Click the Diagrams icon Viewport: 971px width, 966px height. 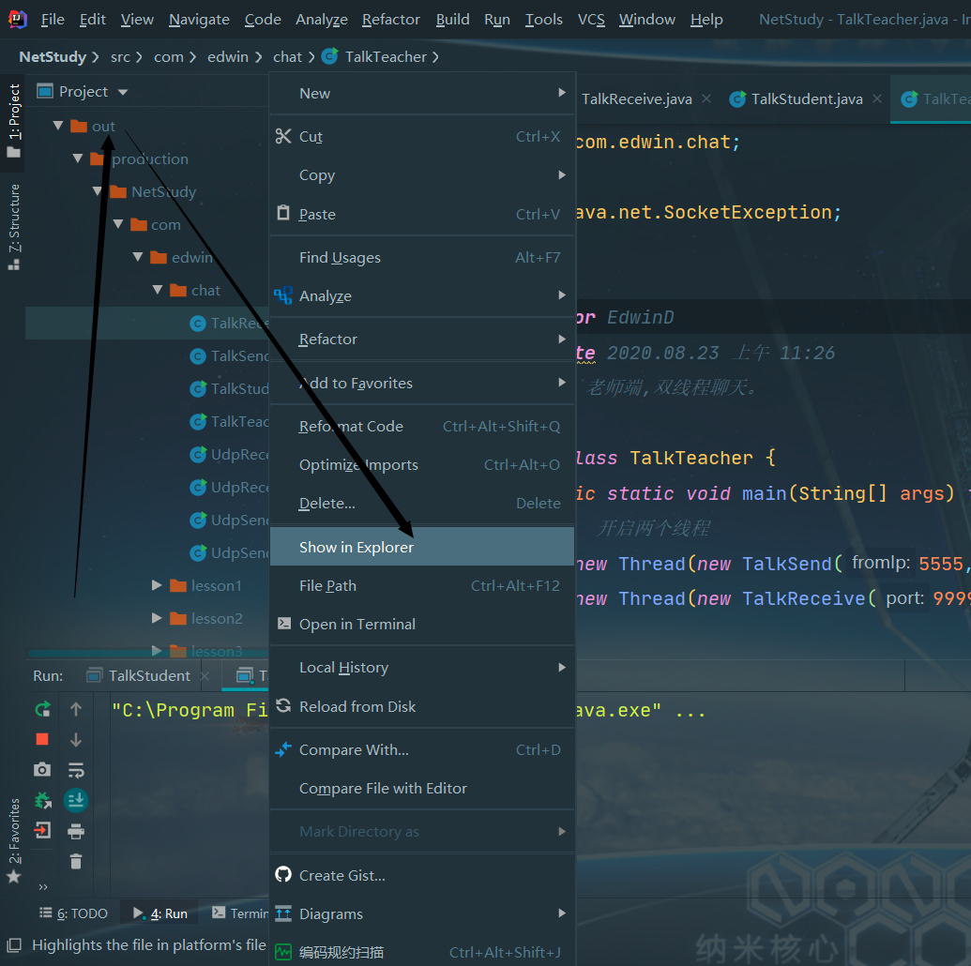tap(283, 913)
